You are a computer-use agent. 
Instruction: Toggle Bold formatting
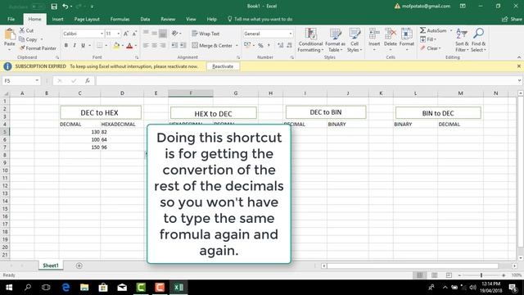click(66, 46)
